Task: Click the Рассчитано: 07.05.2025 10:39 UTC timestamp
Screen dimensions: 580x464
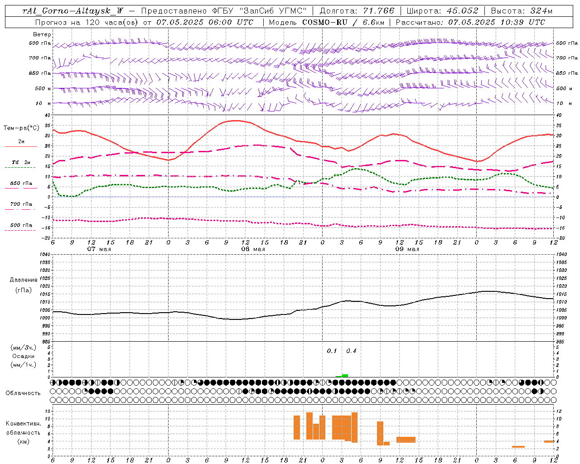Action: pyautogui.click(x=470, y=22)
